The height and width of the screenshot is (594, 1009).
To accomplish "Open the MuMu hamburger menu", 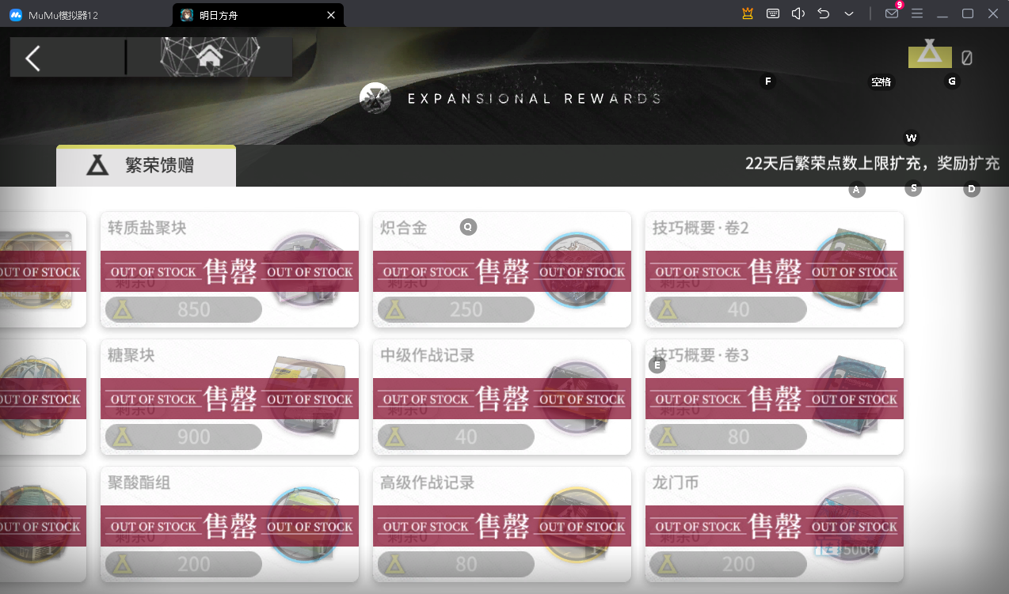I will pos(917,13).
